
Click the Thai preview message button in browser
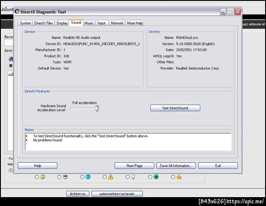pos(117,194)
